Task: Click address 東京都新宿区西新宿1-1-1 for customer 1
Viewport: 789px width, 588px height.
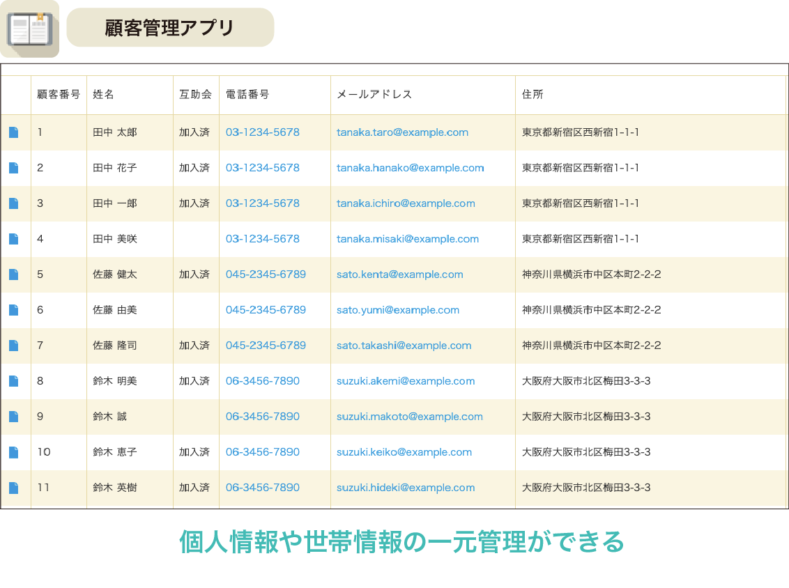Action: click(580, 132)
